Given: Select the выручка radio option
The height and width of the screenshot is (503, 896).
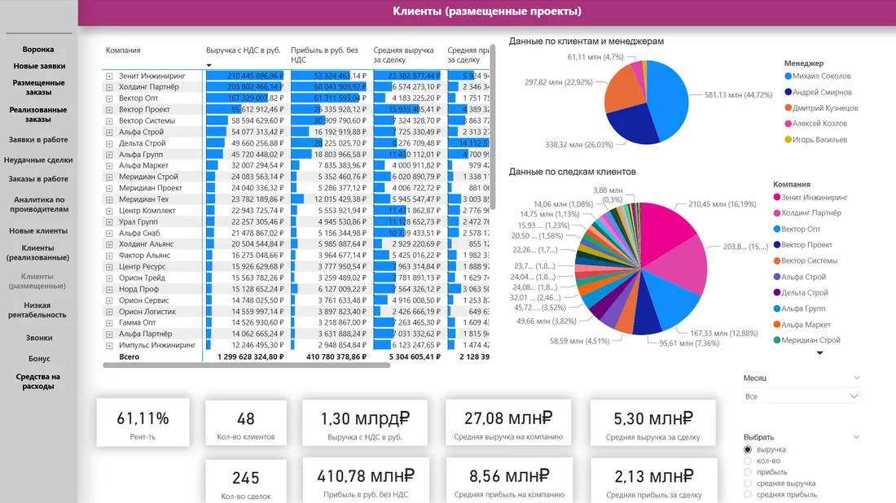Looking at the screenshot, I should pyautogui.click(x=748, y=450).
